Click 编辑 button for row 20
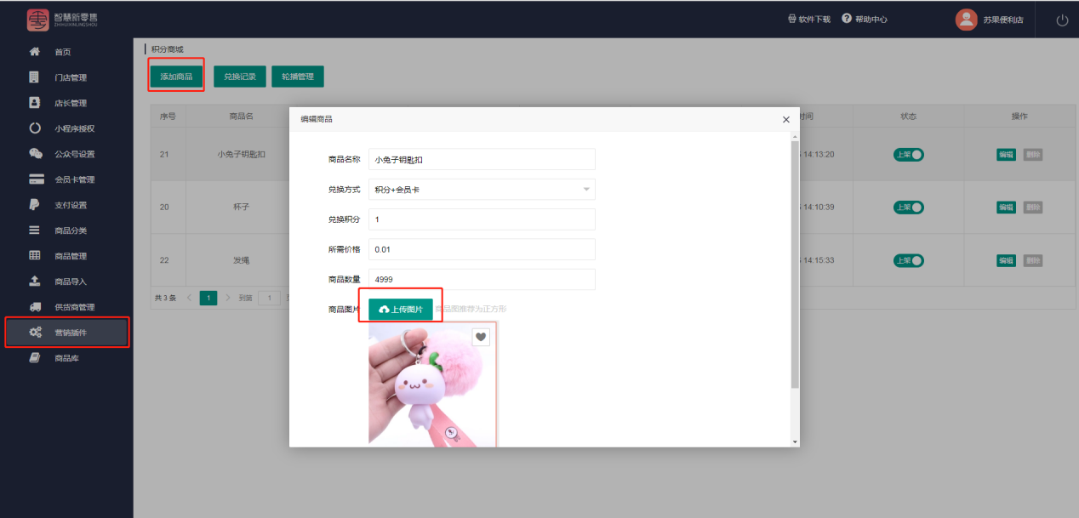 tap(1007, 208)
